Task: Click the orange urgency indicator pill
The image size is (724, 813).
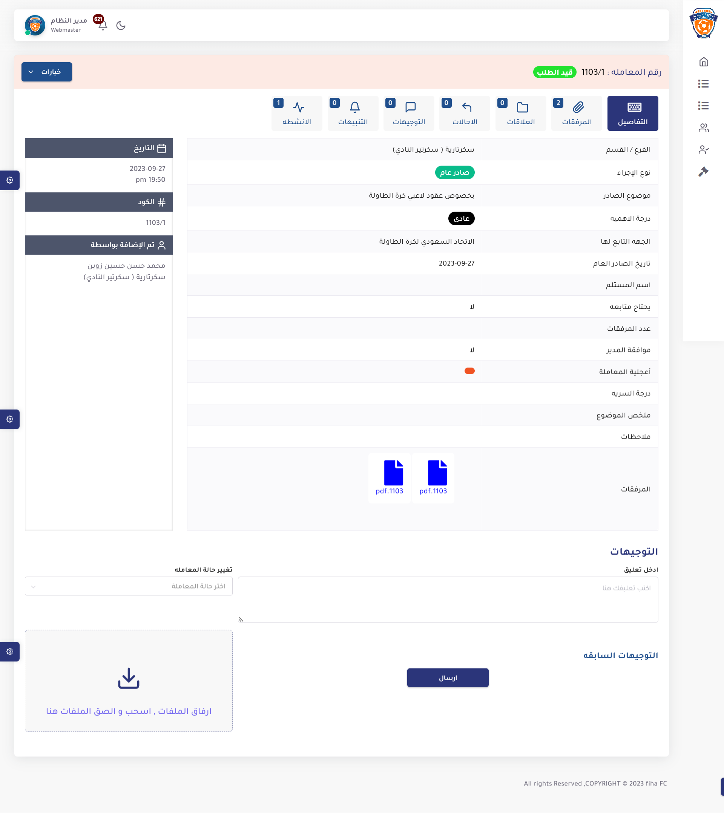Action: (x=469, y=371)
